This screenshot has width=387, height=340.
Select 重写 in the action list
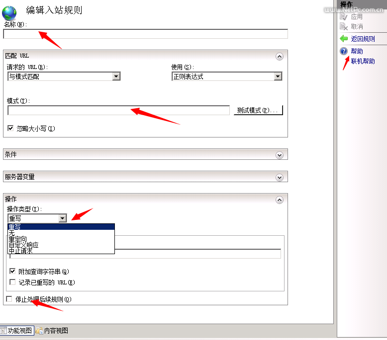pos(61,227)
